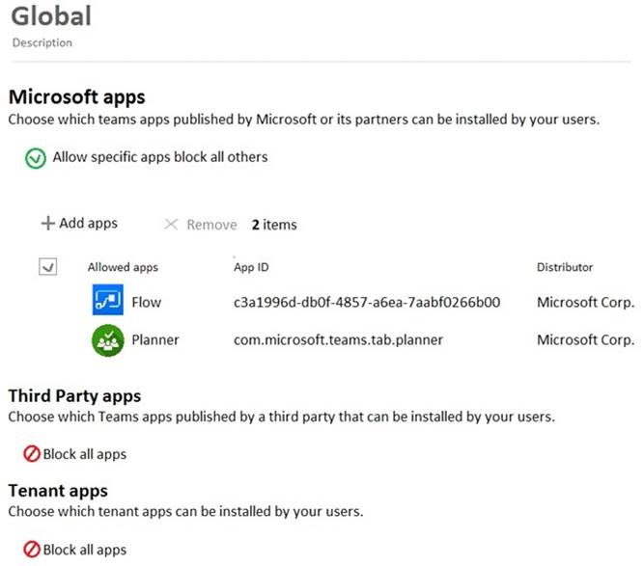Click the Global policy title

click(51, 16)
